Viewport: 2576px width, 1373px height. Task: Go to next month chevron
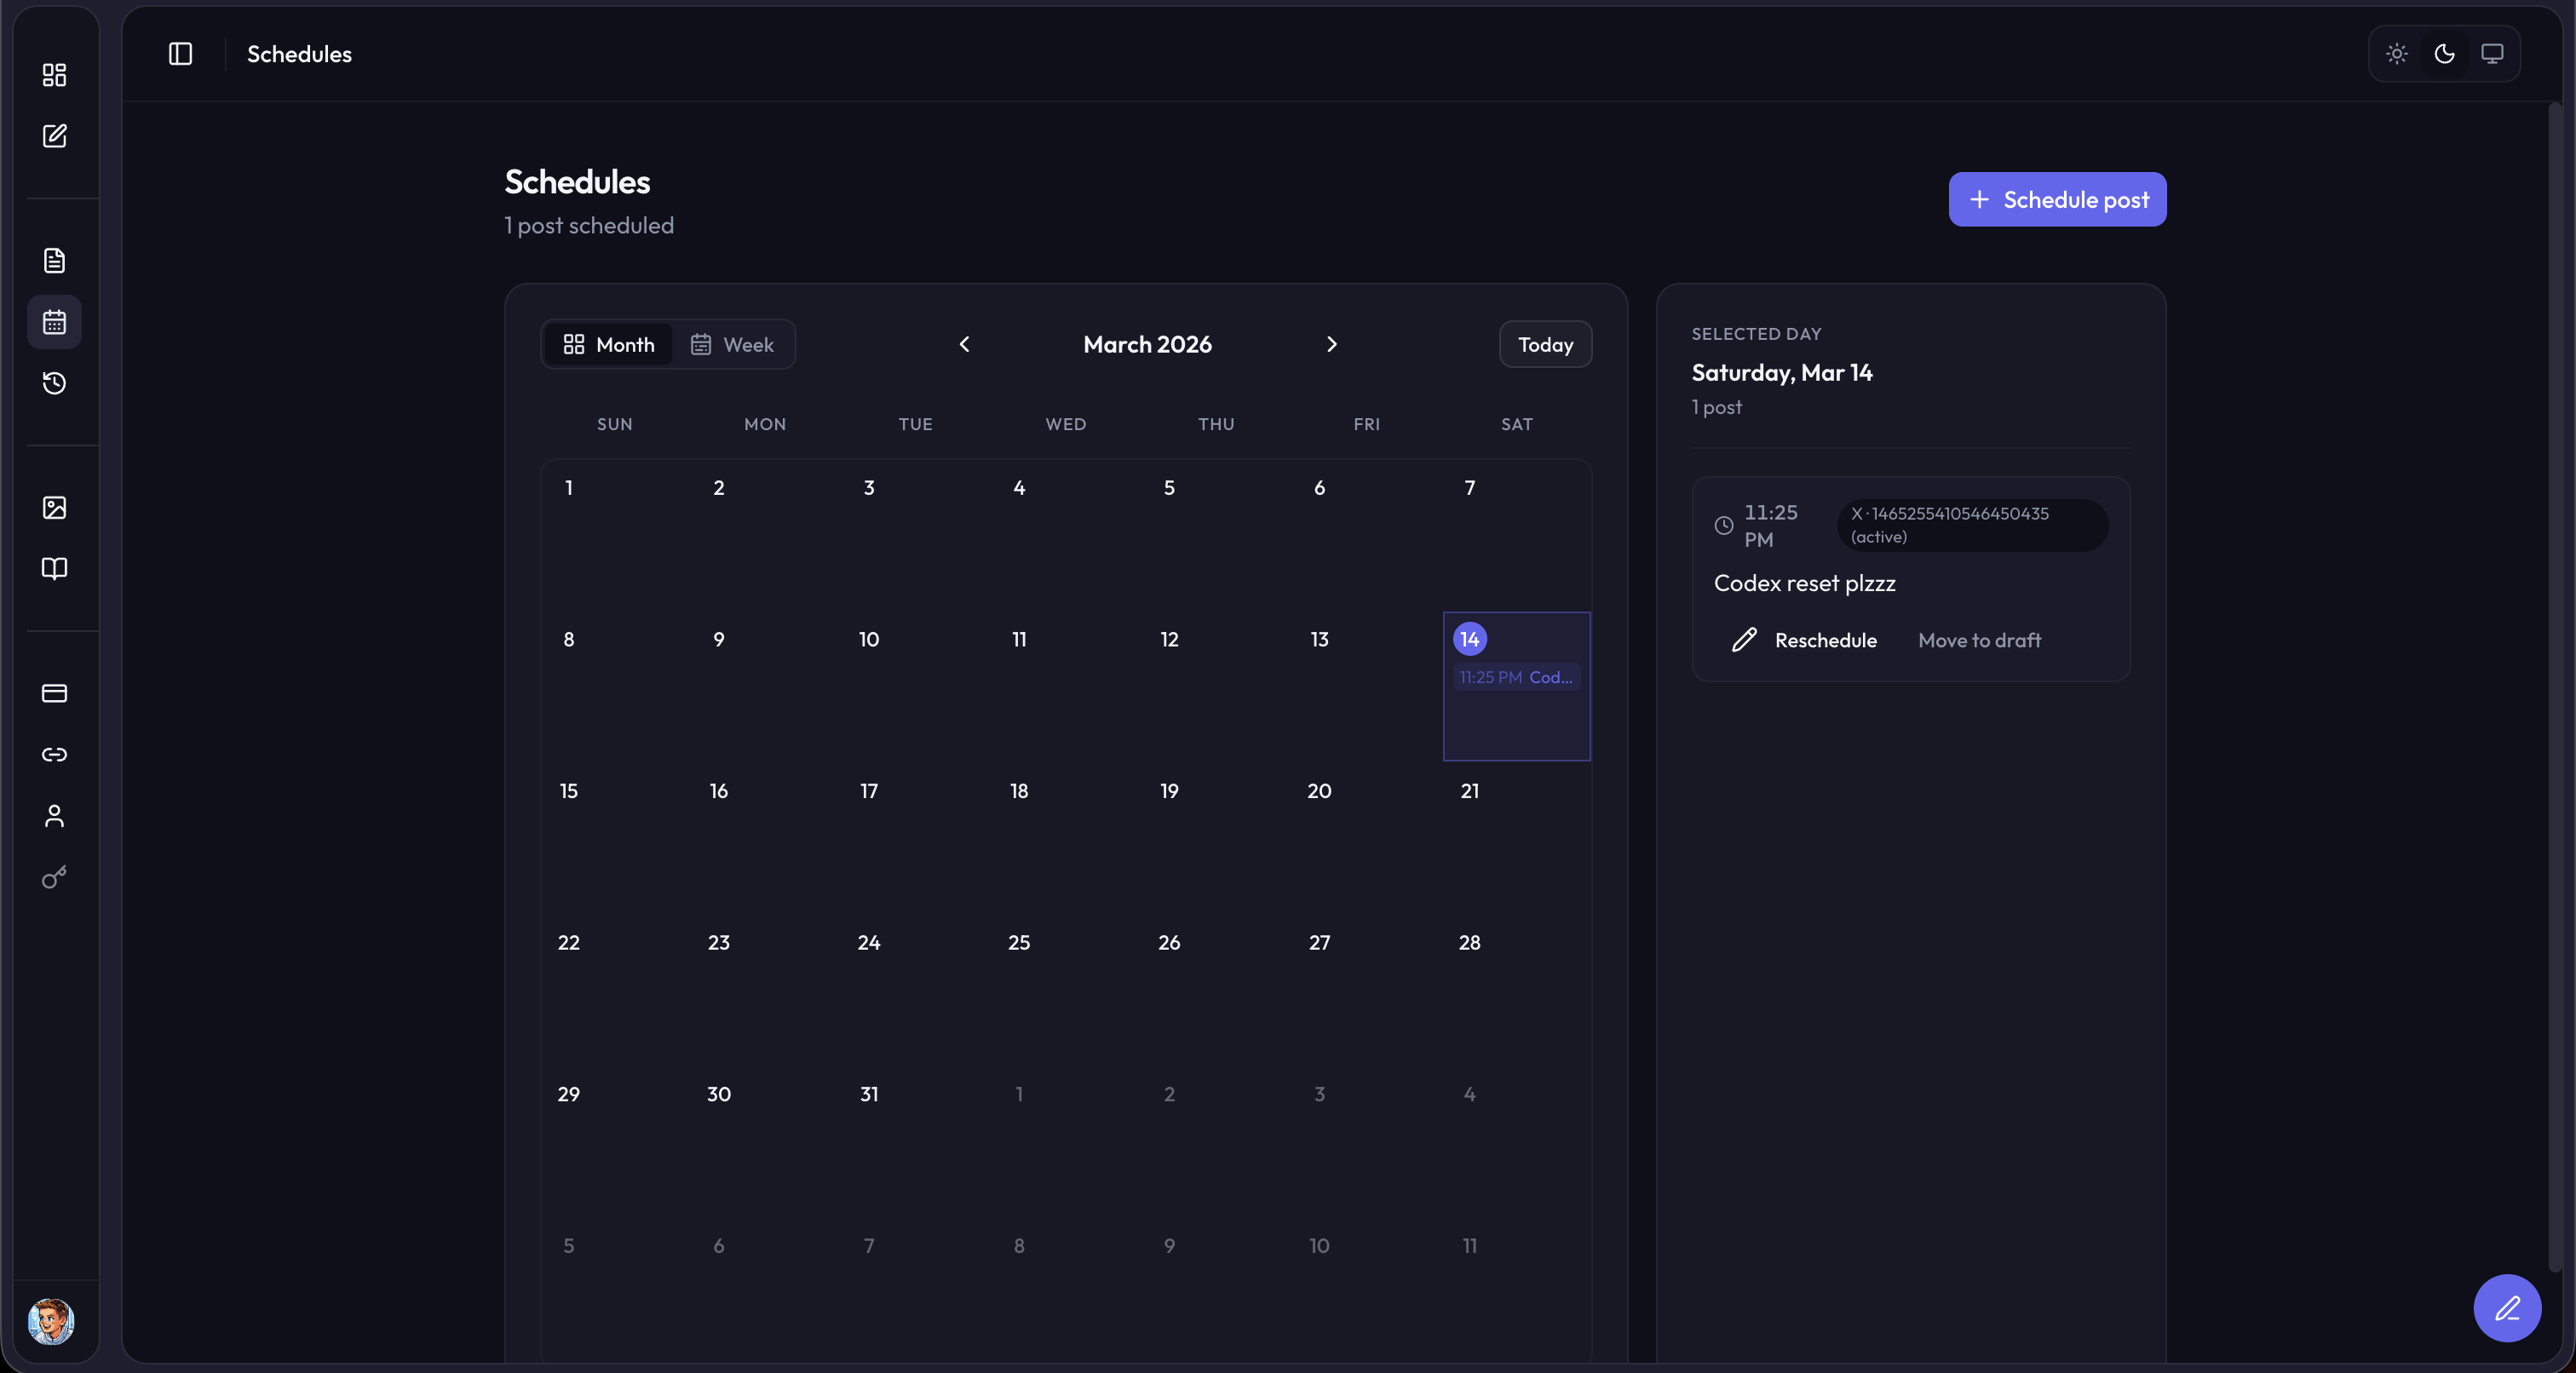point(1331,344)
